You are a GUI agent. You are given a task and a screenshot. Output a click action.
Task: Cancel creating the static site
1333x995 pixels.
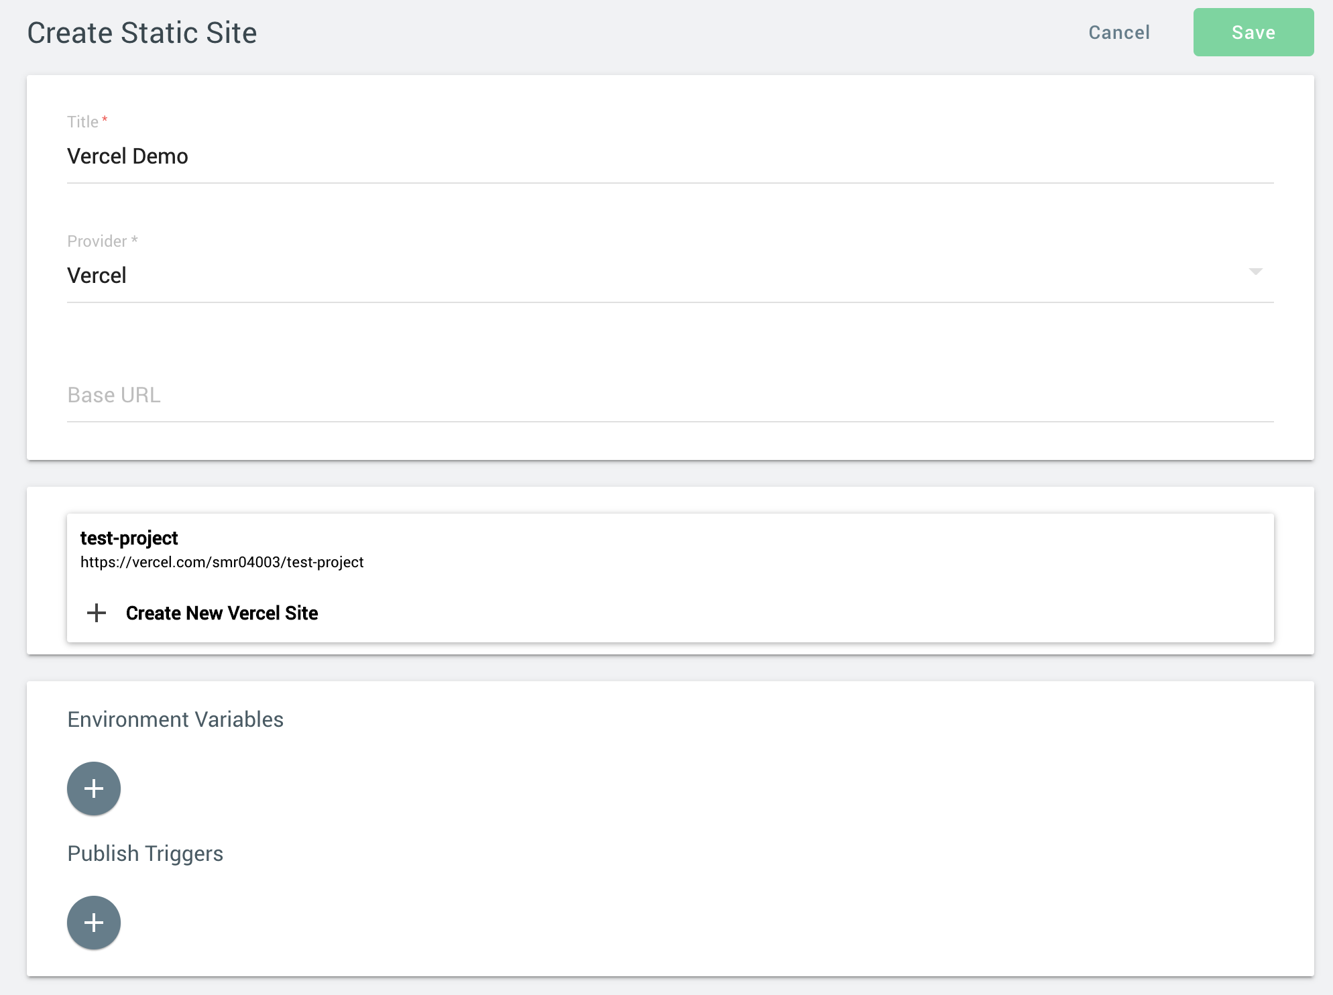(1119, 32)
